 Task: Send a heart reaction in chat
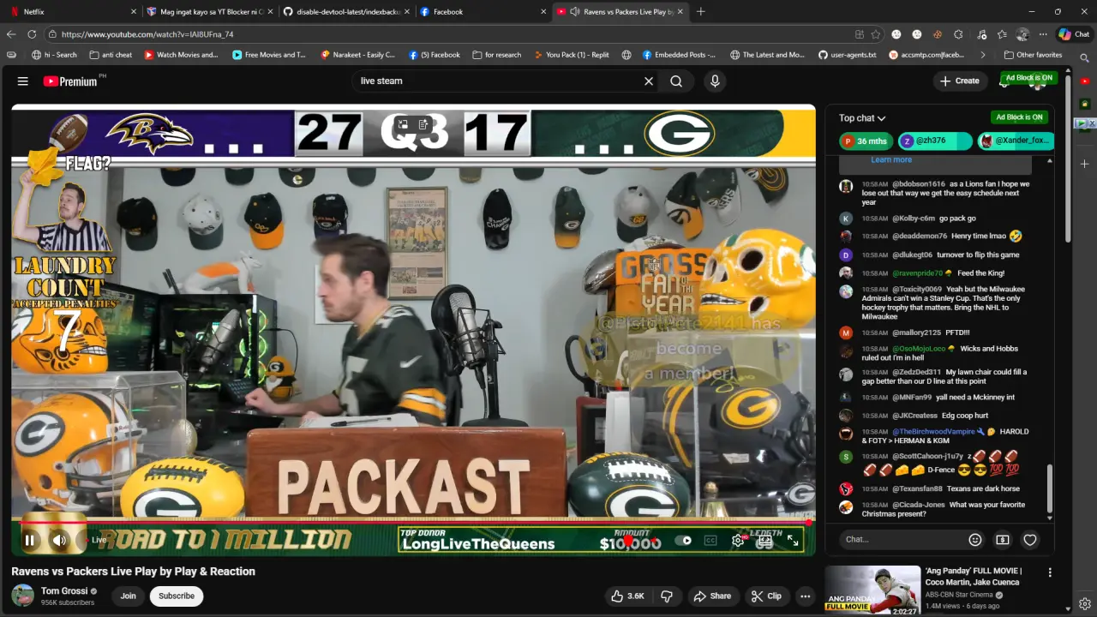[1031, 540]
